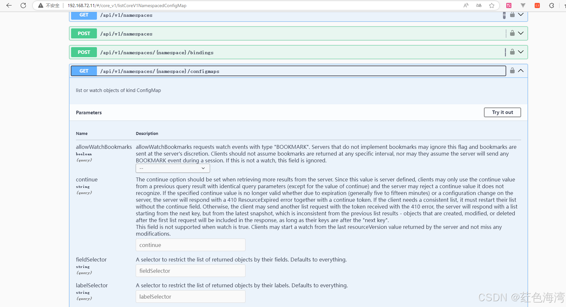Viewport: 566px width, 307px height.
Task: Add page to favorites with star icon
Action: pyautogui.click(x=492, y=5)
